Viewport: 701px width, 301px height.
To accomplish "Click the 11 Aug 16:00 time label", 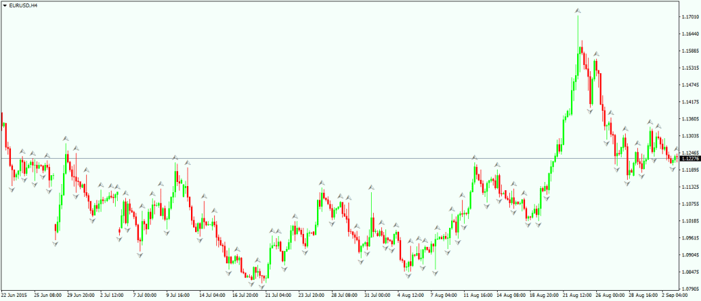I will click(x=478, y=296).
